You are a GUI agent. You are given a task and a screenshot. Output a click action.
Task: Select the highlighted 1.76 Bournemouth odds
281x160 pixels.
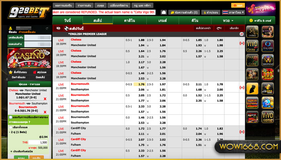[140, 85]
